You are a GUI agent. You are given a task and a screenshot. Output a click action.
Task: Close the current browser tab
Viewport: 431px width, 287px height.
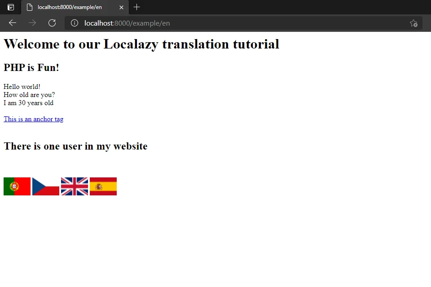[x=121, y=7]
